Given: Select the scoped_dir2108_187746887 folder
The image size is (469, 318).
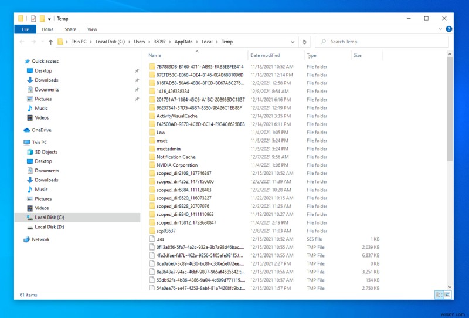Looking at the screenshot, I should [x=184, y=173].
